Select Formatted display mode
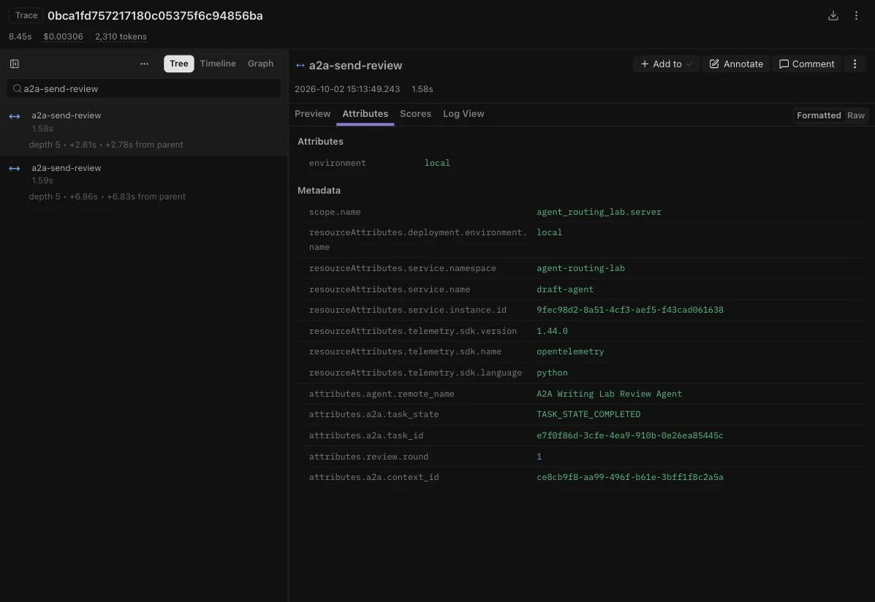The height and width of the screenshot is (602, 875). click(x=819, y=115)
